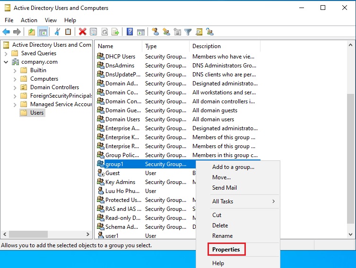
Task: Select Rename in the context menu
Action: tap(222, 235)
